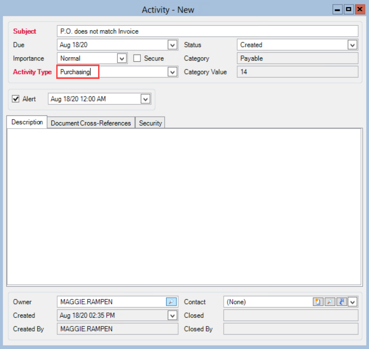Click the Category Value label
Screen dimensions: 369x349
click(205, 72)
